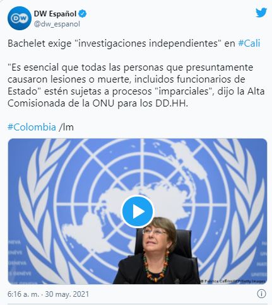272x305 pixels.
Task: Click the @dw_espanol handle
Action: click(x=57, y=24)
